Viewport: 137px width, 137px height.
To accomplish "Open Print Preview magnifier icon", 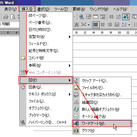I will click(13, 17).
